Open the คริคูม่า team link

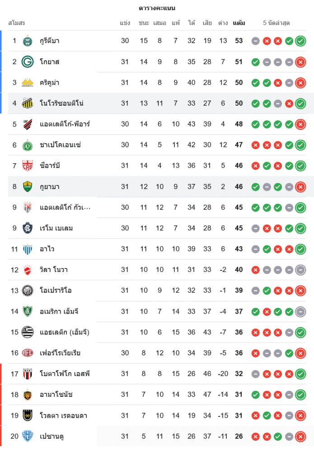[x=50, y=83]
